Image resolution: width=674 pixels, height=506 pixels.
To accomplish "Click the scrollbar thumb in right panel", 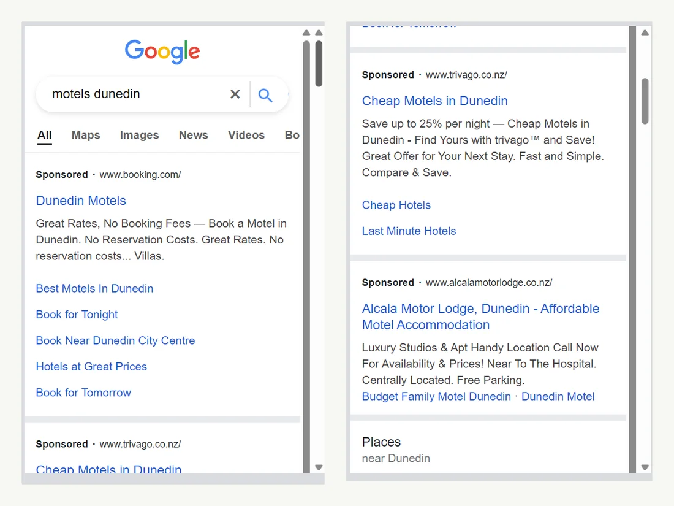I will click(x=645, y=101).
